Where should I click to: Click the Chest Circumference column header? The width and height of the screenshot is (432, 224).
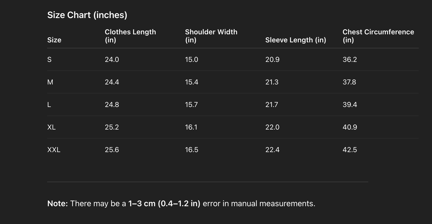378,36
